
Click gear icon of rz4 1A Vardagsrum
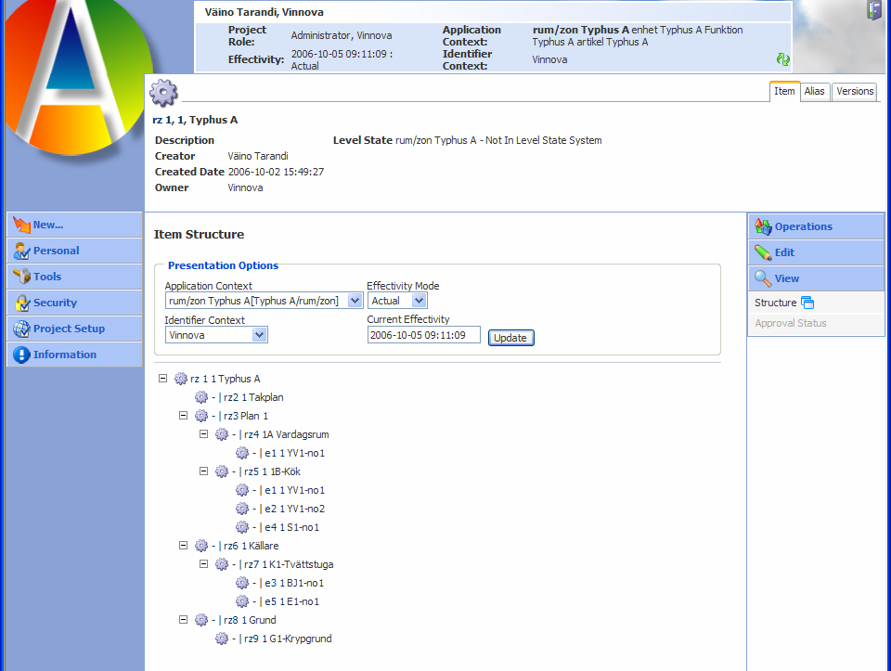[222, 434]
